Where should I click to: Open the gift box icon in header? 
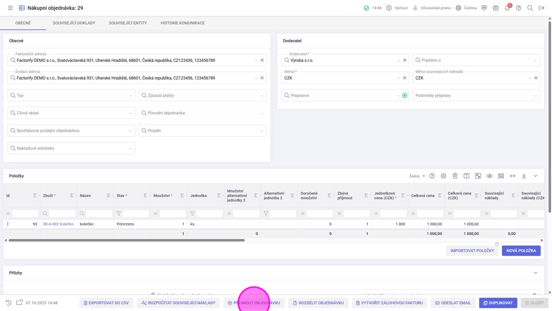click(x=496, y=8)
